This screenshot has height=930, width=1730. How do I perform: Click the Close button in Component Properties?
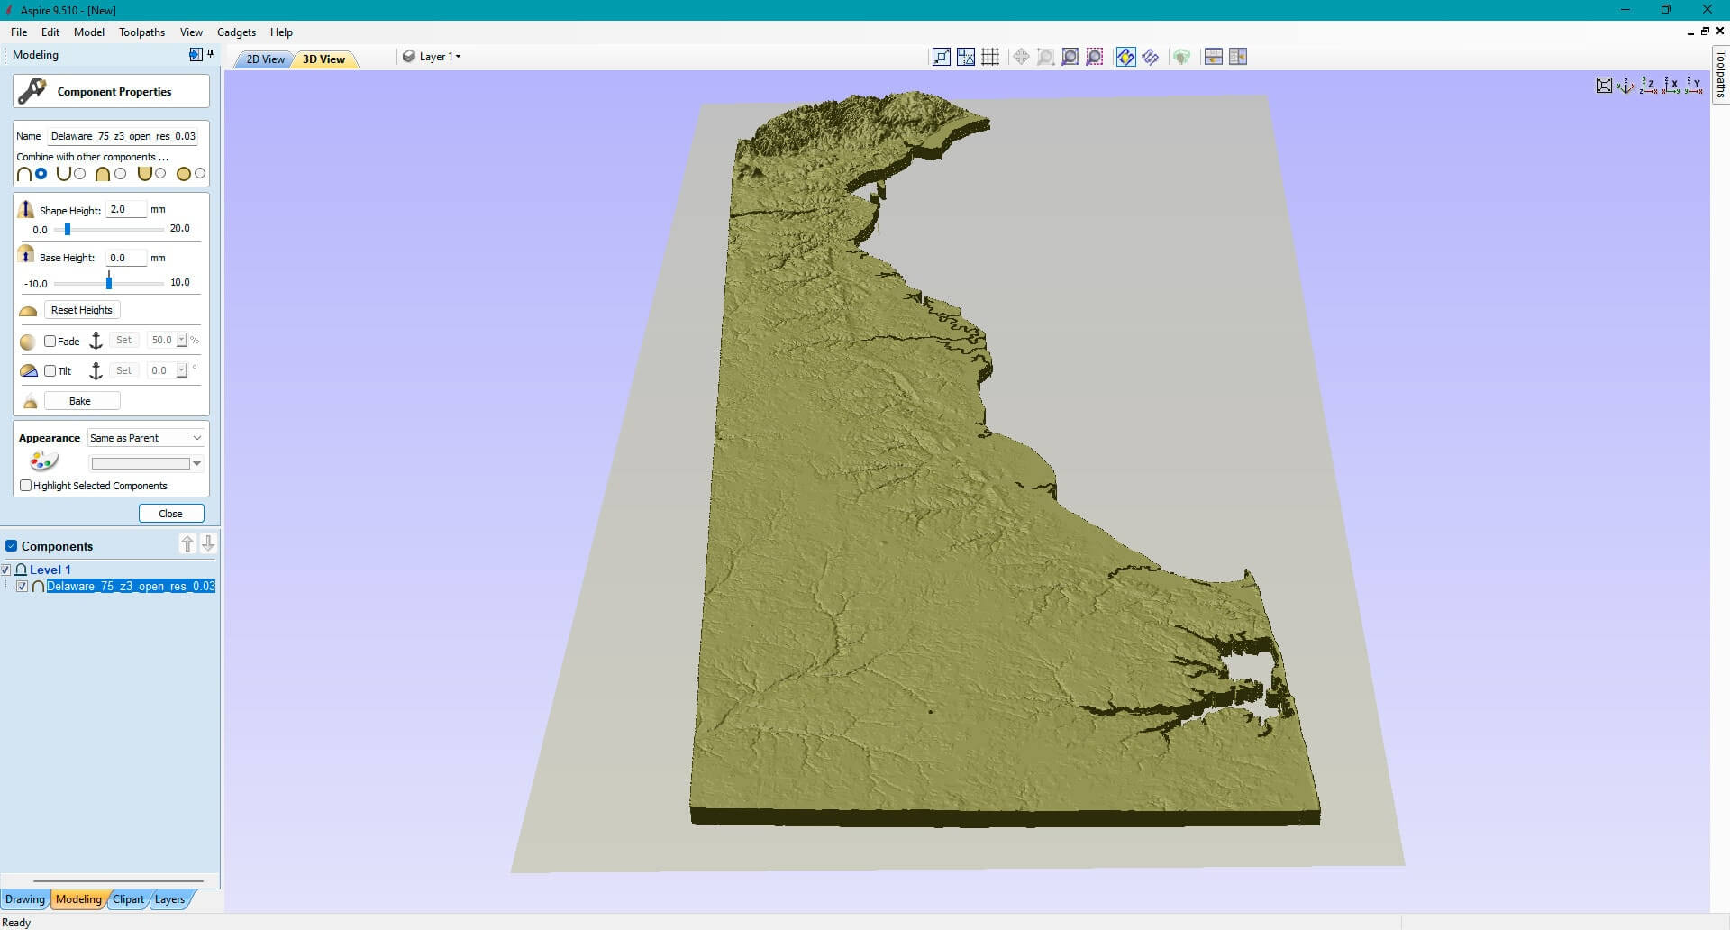click(x=171, y=514)
